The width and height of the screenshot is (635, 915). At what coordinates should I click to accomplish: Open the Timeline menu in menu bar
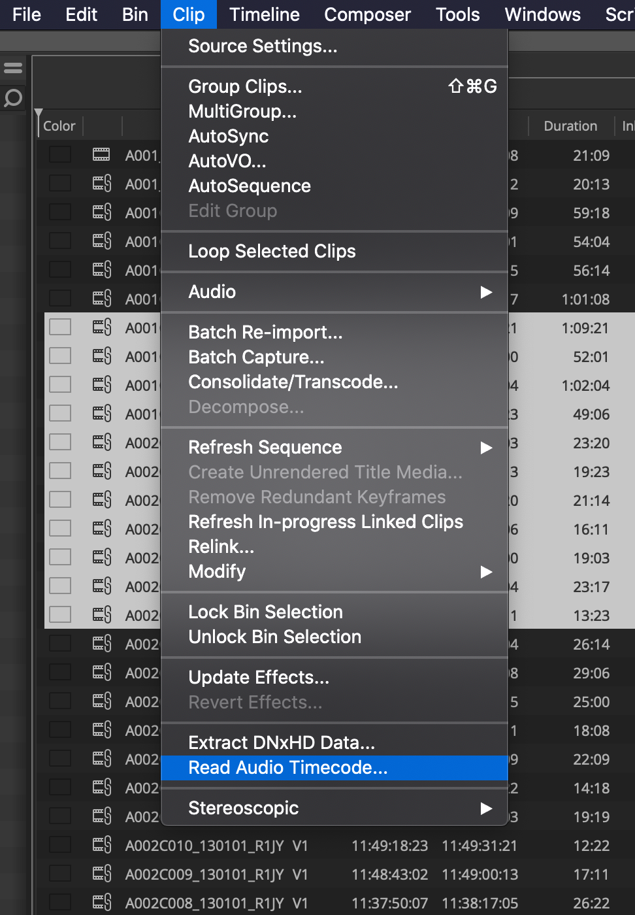[x=265, y=14]
